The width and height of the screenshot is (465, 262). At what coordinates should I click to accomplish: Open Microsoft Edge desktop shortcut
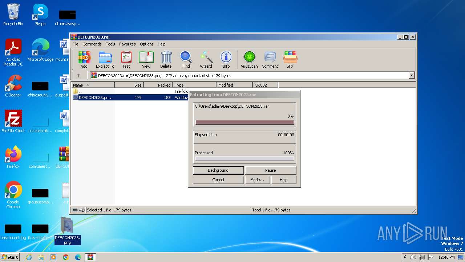[40, 51]
